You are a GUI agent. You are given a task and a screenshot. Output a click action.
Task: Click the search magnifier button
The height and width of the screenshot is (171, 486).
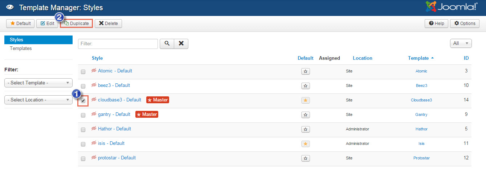point(167,43)
